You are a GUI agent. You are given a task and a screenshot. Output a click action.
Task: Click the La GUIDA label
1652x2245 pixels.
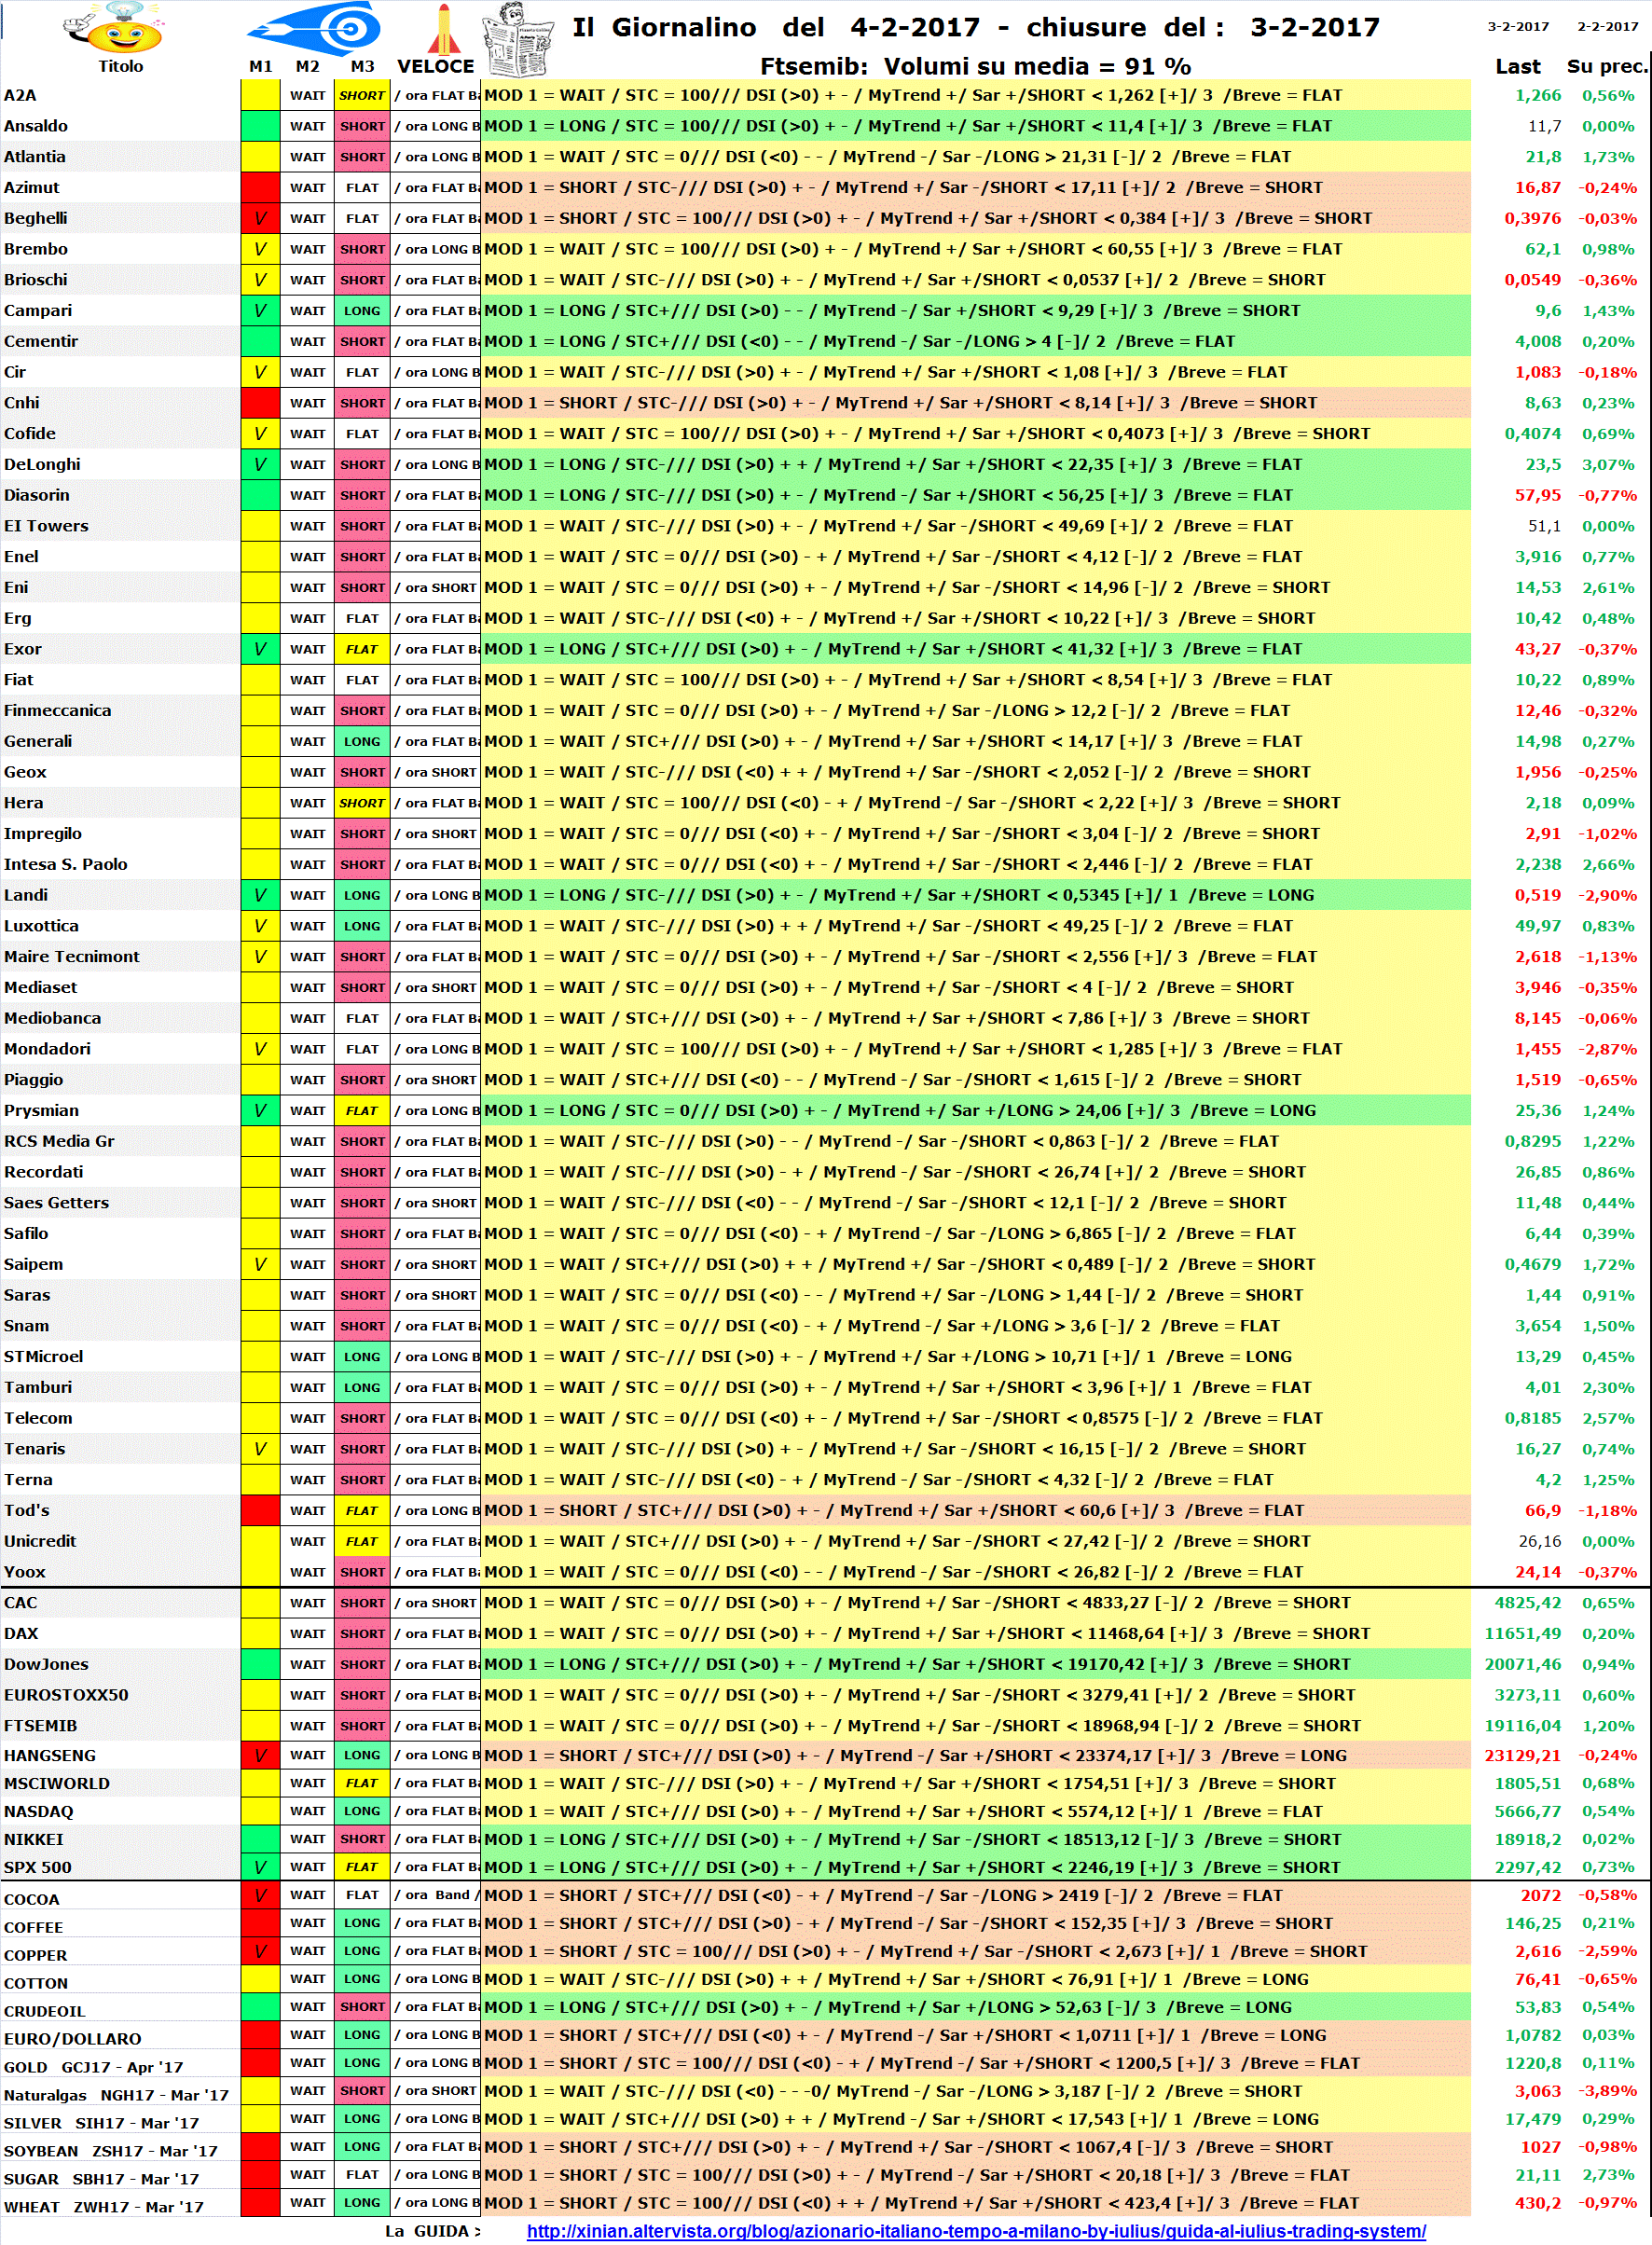(x=432, y=2231)
